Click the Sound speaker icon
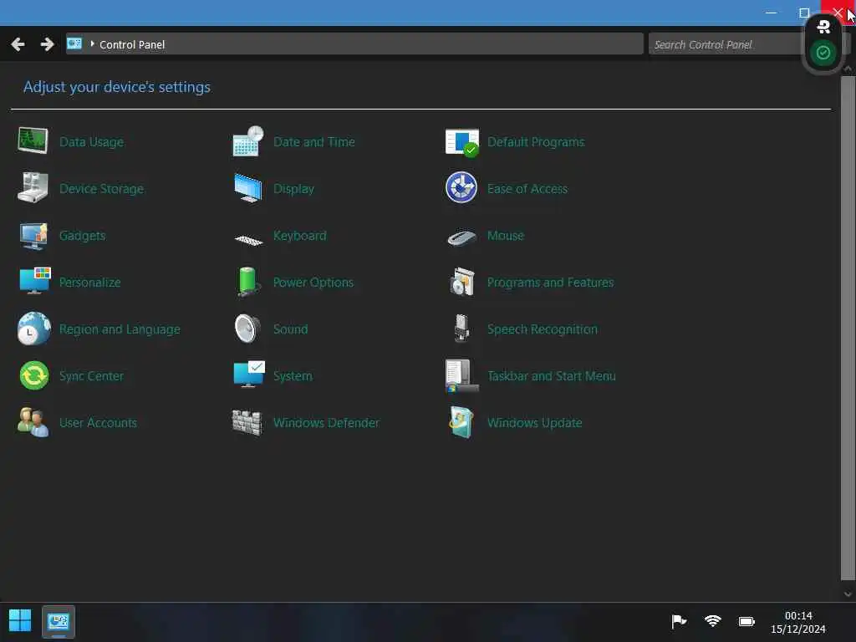 click(247, 329)
